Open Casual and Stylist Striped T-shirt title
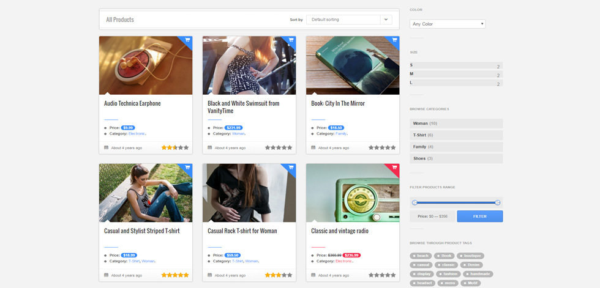The width and height of the screenshot is (600, 288). point(141,231)
